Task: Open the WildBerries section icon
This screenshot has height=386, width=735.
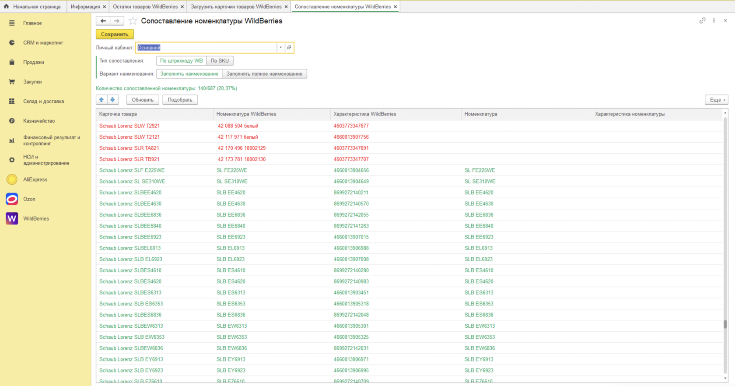Action: (x=12, y=218)
